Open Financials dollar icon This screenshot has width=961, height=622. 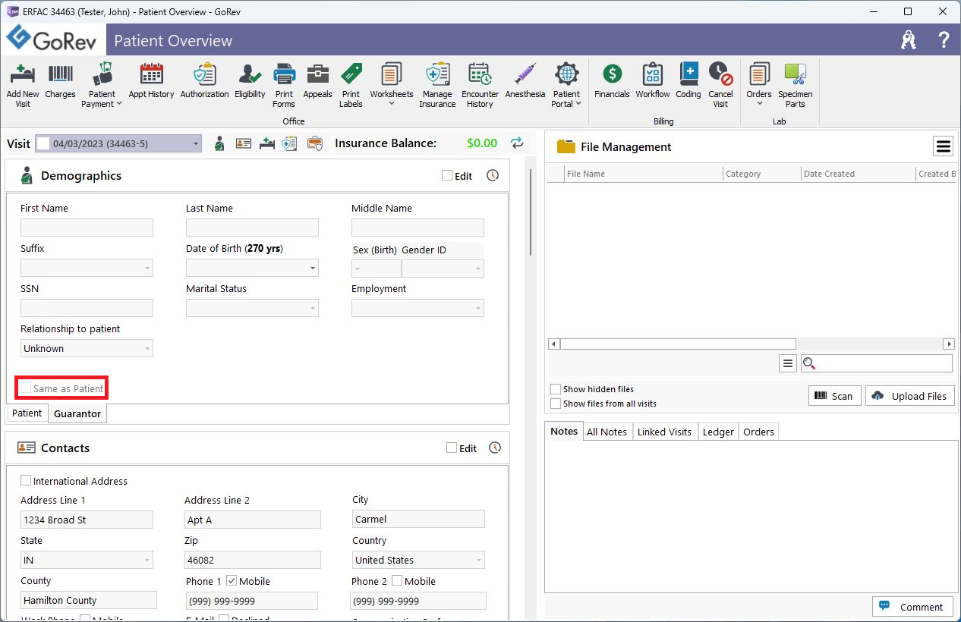pyautogui.click(x=612, y=80)
